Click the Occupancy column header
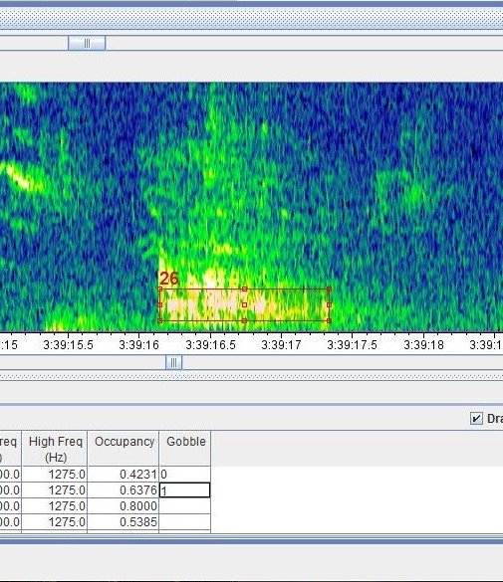This screenshot has height=582, width=503. [x=124, y=449]
